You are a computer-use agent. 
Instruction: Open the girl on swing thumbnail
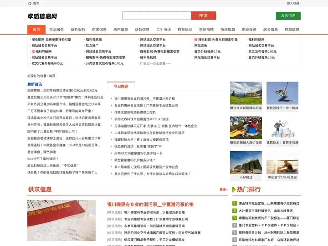click(282, 93)
